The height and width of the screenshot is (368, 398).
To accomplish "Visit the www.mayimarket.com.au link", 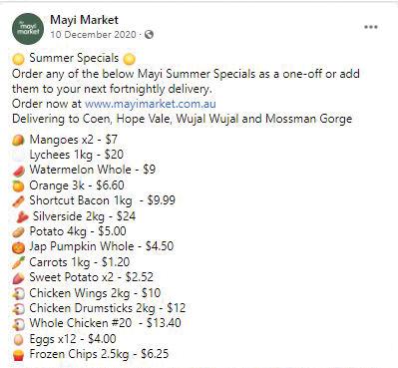I will tap(151, 104).
